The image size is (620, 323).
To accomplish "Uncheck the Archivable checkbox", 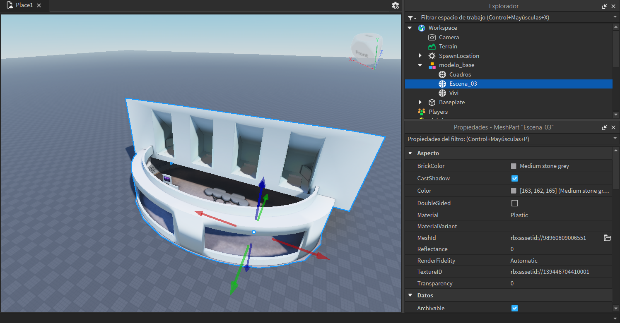I will 514,308.
